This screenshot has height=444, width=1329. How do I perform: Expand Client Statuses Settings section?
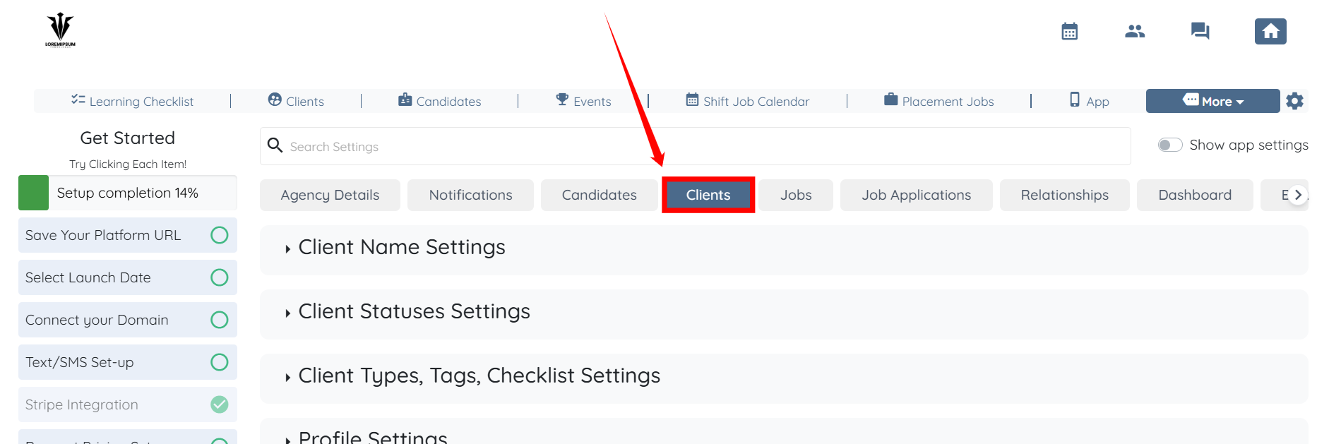pos(414,312)
